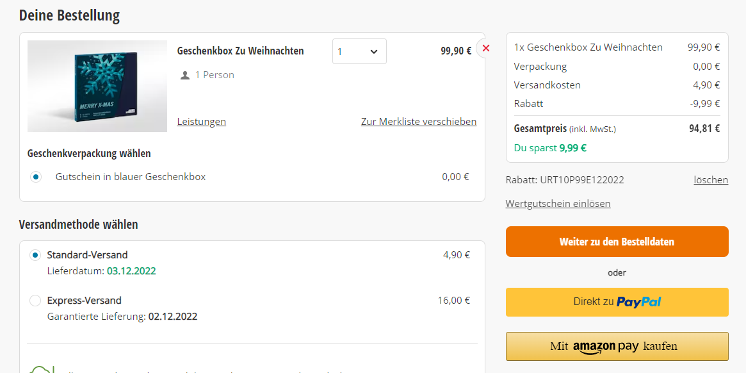
Task: Select Standard-Versand shipping option
Action: point(35,255)
